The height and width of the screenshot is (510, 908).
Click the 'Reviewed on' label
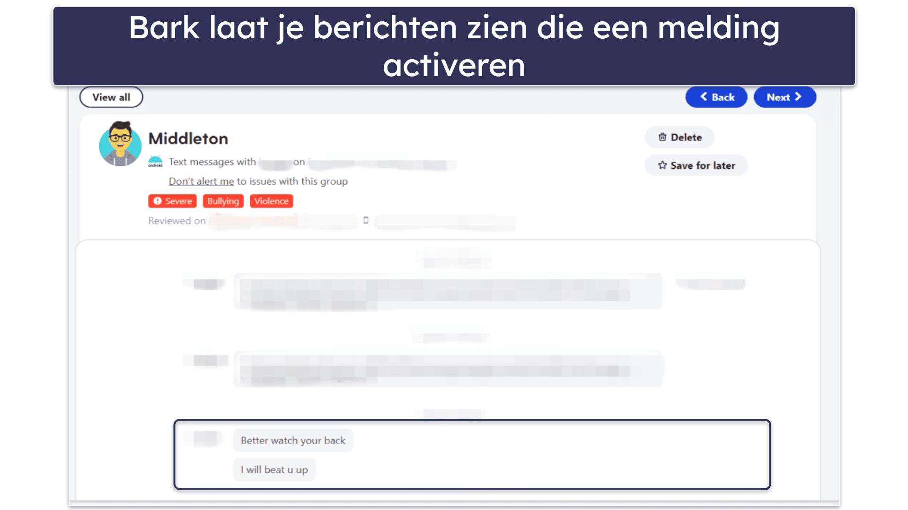click(x=177, y=221)
